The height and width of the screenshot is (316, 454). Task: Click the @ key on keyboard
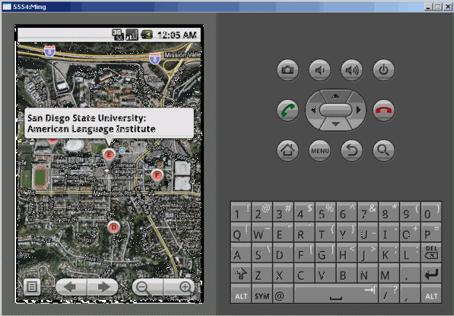[283, 294]
